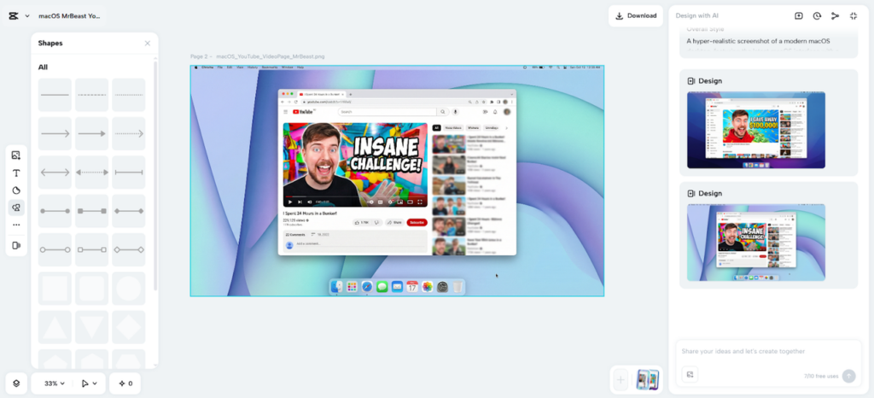The width and height of the screenshot is (874, 398).
Task: Click the history clock icon
Action: [x=817, y=15]
